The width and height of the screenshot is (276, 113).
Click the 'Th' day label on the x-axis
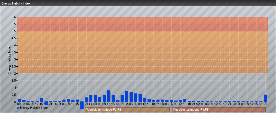click(x=55, y=104)
